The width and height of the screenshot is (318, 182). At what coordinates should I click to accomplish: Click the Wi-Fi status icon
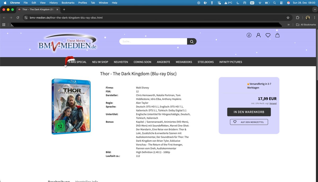click(x=260, y=3)
